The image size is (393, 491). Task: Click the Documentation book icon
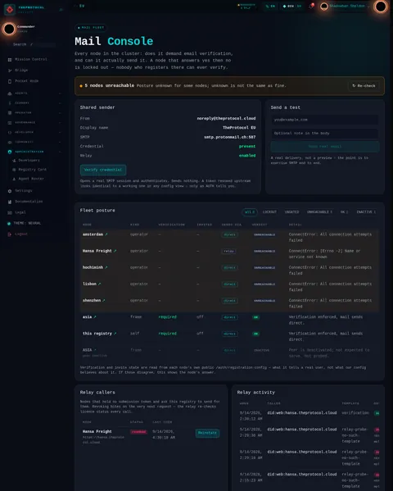point(10,202)
